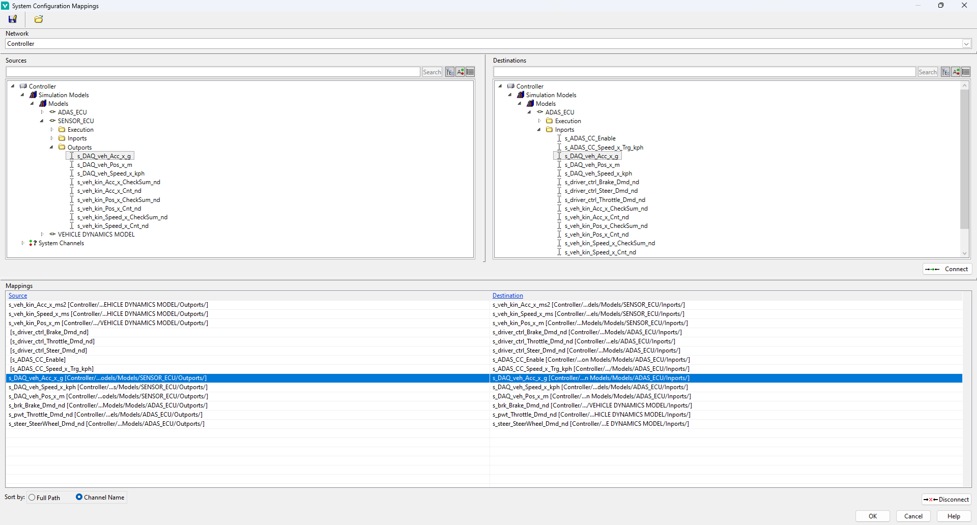Expand System Channels node in Sources
The width and height of the screenshot is (977, 525).
coord(23,243)
